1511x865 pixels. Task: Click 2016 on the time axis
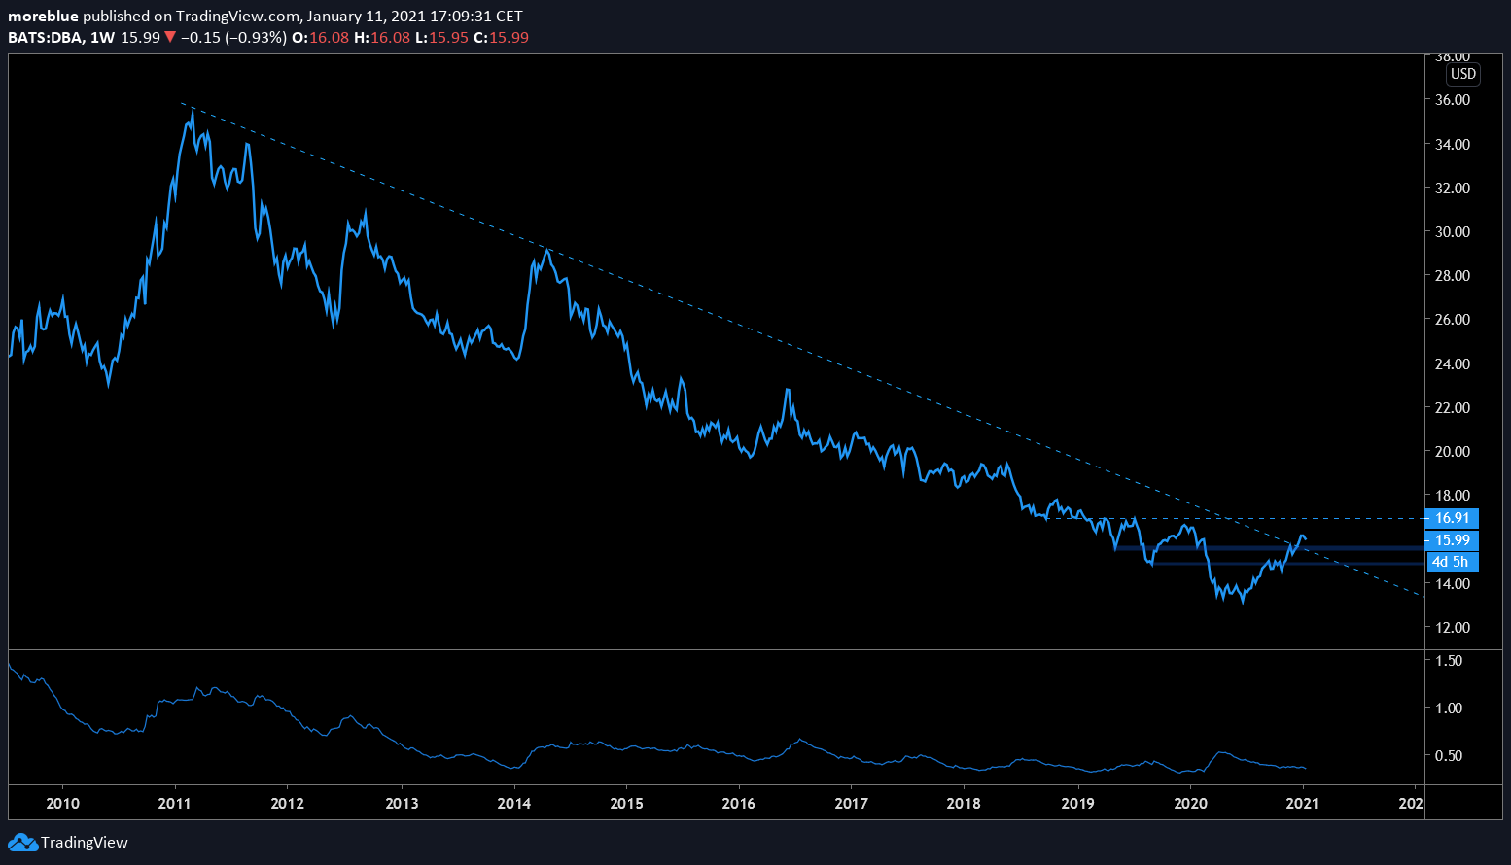pos(739,803)
